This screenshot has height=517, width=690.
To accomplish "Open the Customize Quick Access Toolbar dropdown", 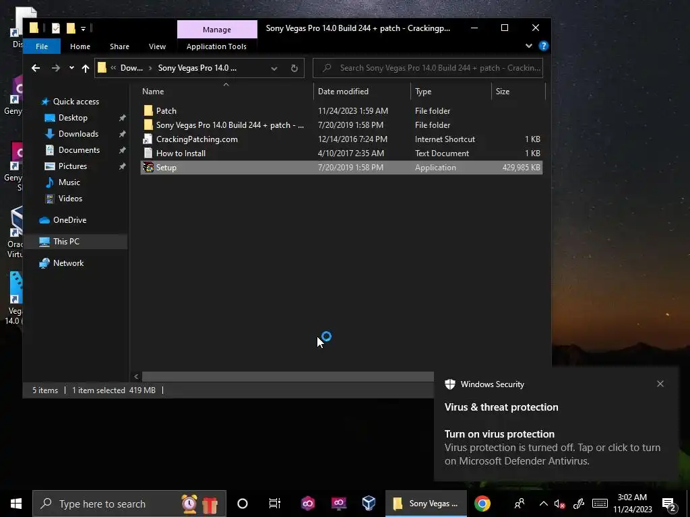I will tap(83, 29).
